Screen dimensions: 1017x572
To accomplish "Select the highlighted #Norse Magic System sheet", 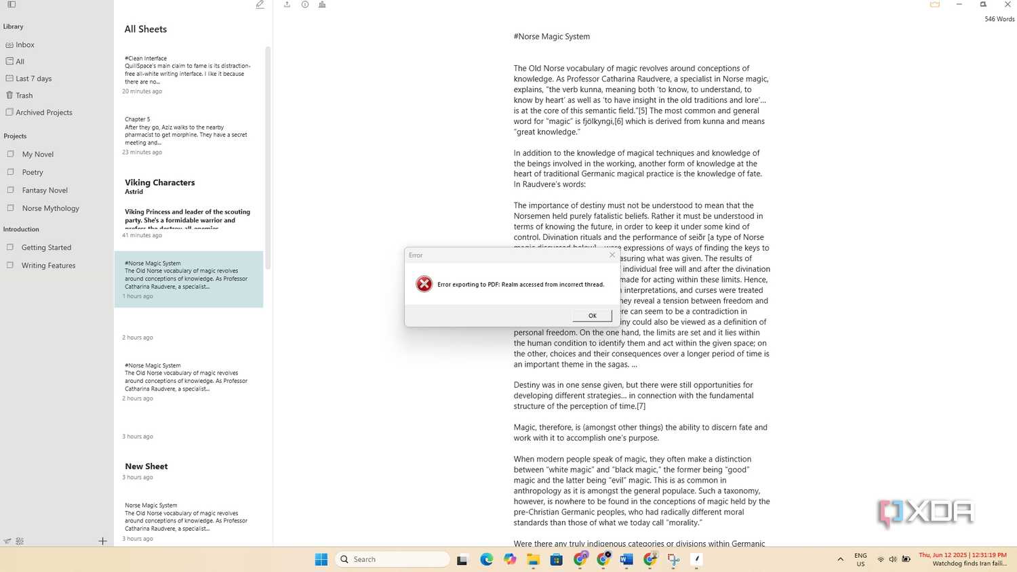I will pos(189,279).
